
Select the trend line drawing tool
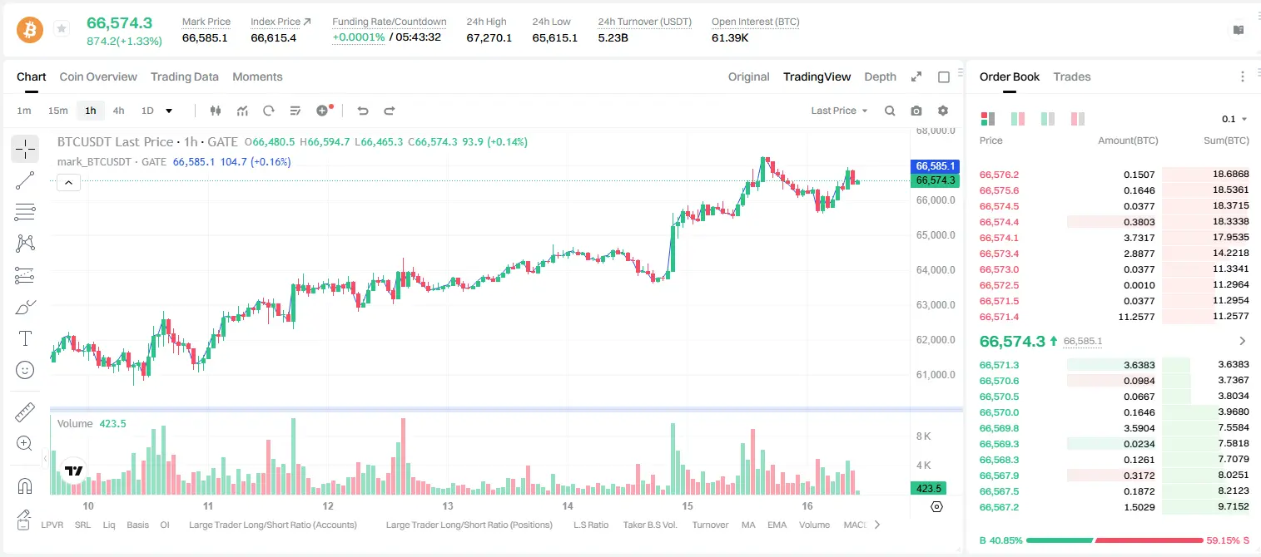(x=25, y=180)
